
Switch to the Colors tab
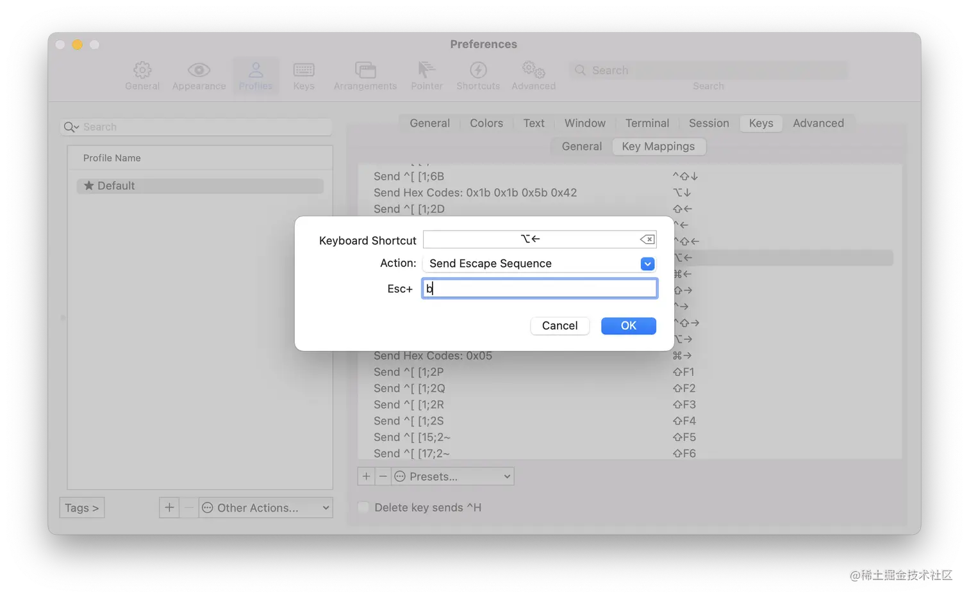tap(486, 124)
